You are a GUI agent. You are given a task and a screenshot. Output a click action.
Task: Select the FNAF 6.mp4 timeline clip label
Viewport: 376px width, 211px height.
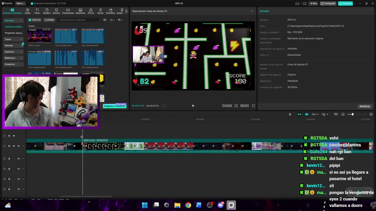tap(89, 140)
